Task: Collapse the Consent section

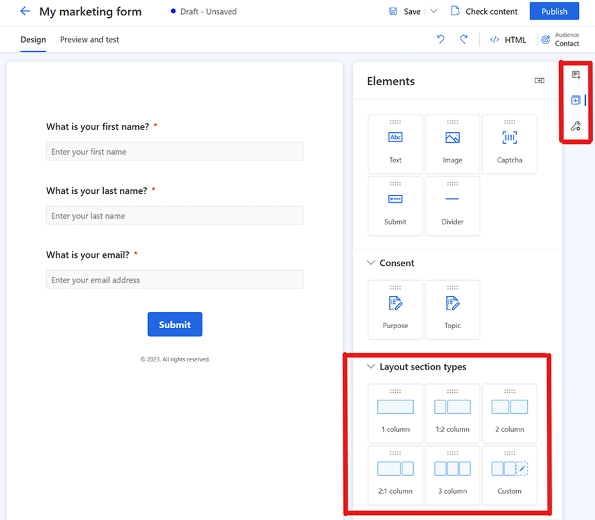Action: pyautogui.click(x=370, y=263)
